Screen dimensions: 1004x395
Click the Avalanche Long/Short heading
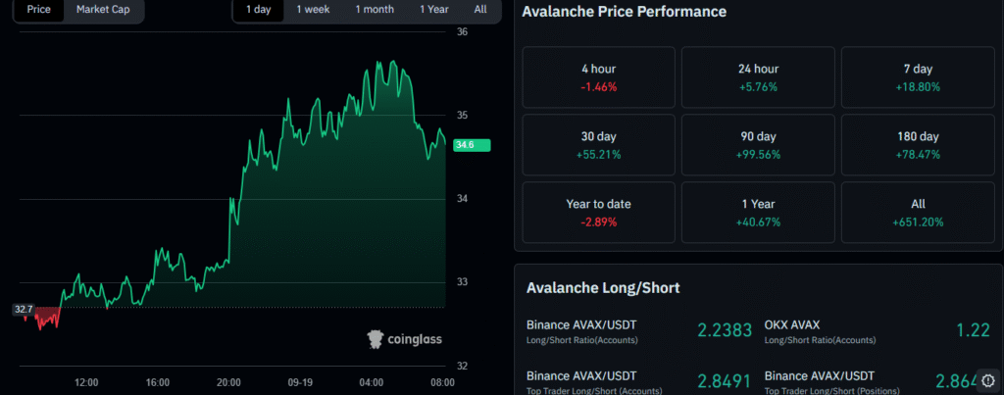click(x=603, y=288)
